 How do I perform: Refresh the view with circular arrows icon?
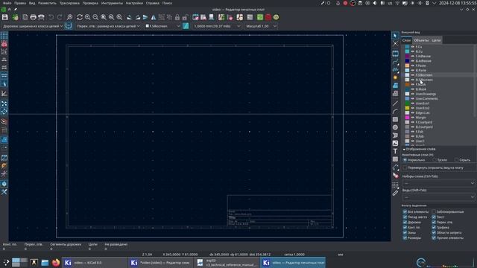pyautogui.click(x=80, y=17)
